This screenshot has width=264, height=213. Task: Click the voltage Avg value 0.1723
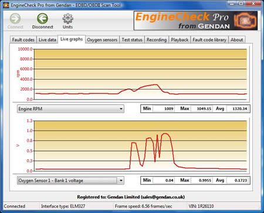coord(238,180)
